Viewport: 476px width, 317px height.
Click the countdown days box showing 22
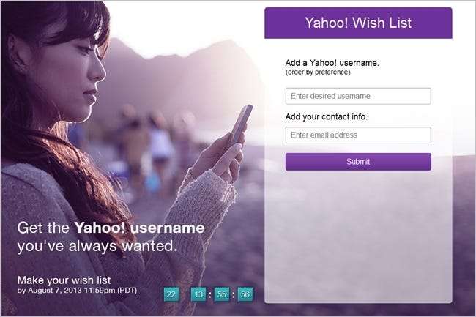(171, 294)
